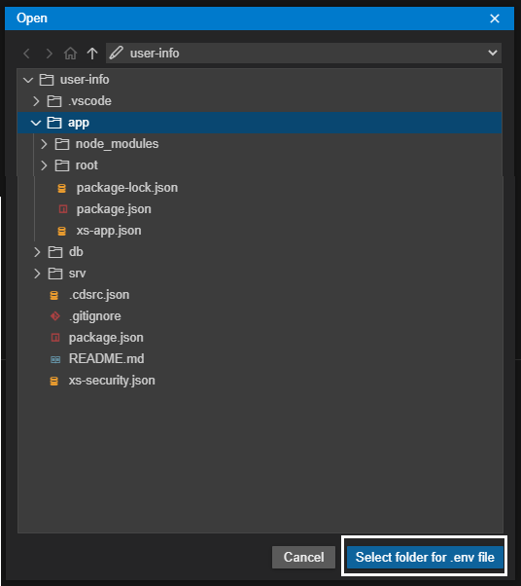Collapse the app folder chevron

pos(36,123)
